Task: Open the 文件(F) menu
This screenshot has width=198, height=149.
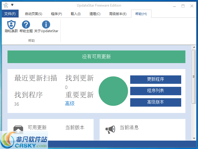Action: [10, 14]
